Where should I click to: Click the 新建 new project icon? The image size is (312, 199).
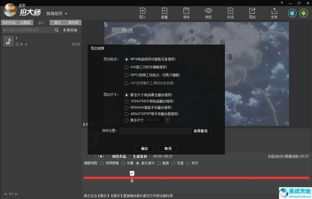click(x=164, y=13)
